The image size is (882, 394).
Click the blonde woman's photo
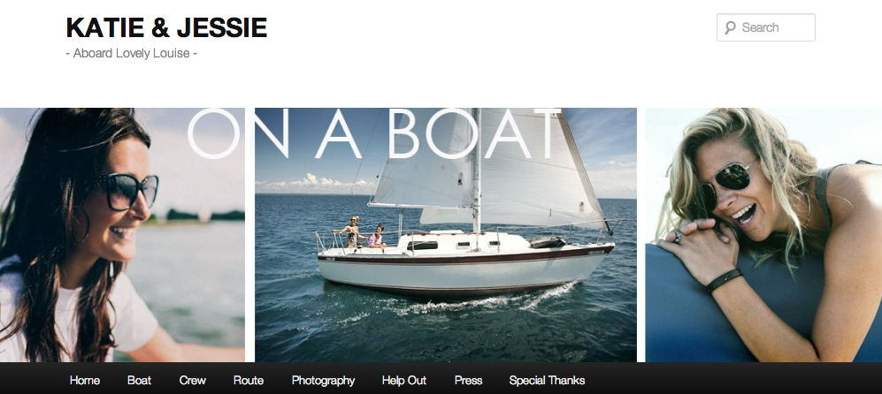[763, 235]
